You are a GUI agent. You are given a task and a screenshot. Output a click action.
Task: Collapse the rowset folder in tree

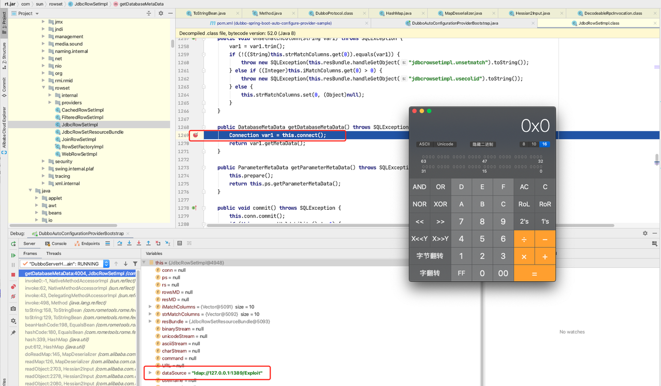(44, 88)
